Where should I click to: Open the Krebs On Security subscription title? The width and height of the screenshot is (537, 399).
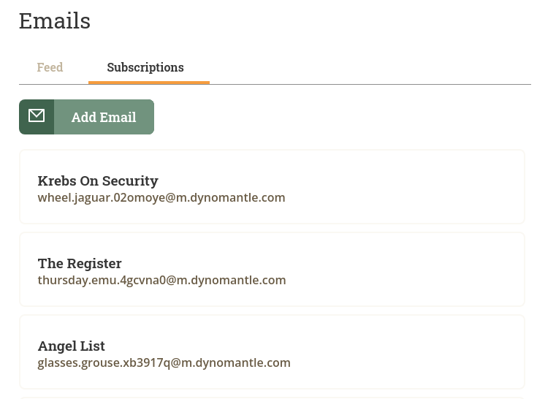pyautogui.click(x=98, y=180)
